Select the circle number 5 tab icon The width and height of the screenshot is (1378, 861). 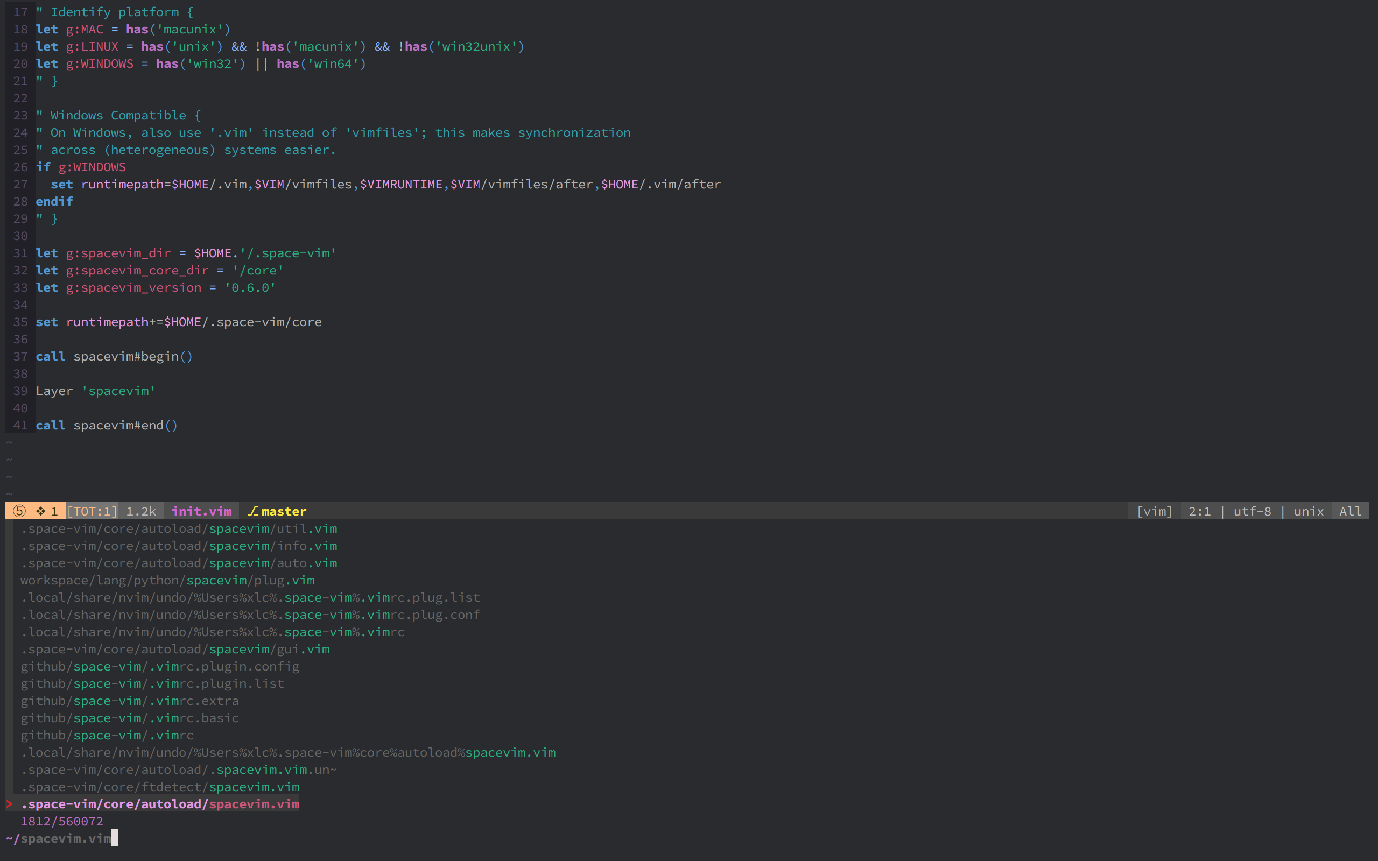coord(20,511)
